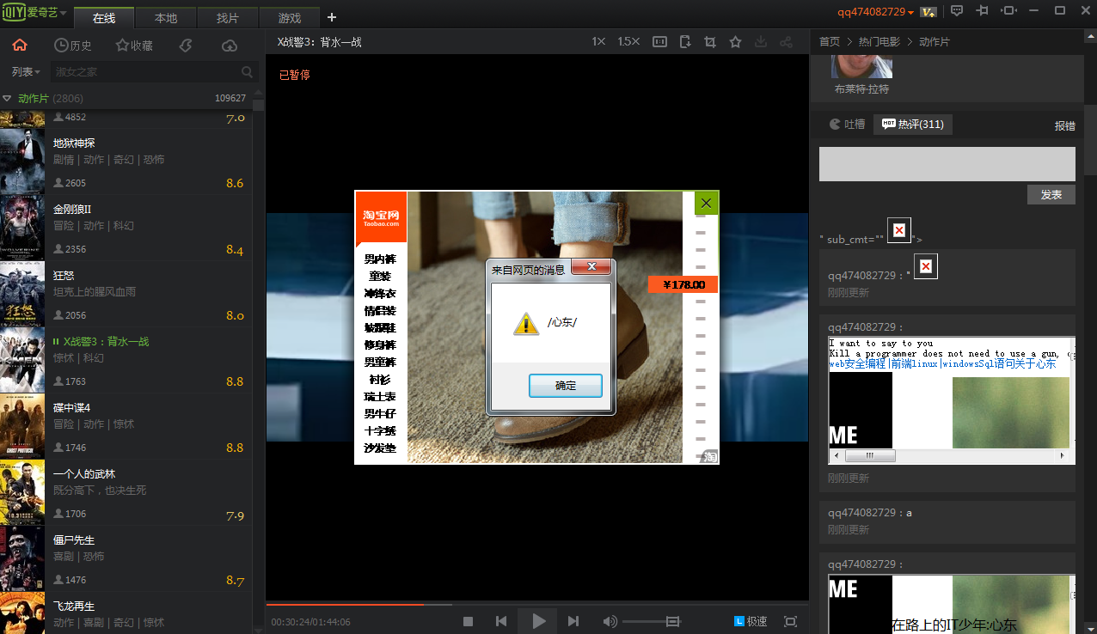This screenshot has width=1097, height=634.
Task: Go to home in the sidebar
Action: click(20, 46)
